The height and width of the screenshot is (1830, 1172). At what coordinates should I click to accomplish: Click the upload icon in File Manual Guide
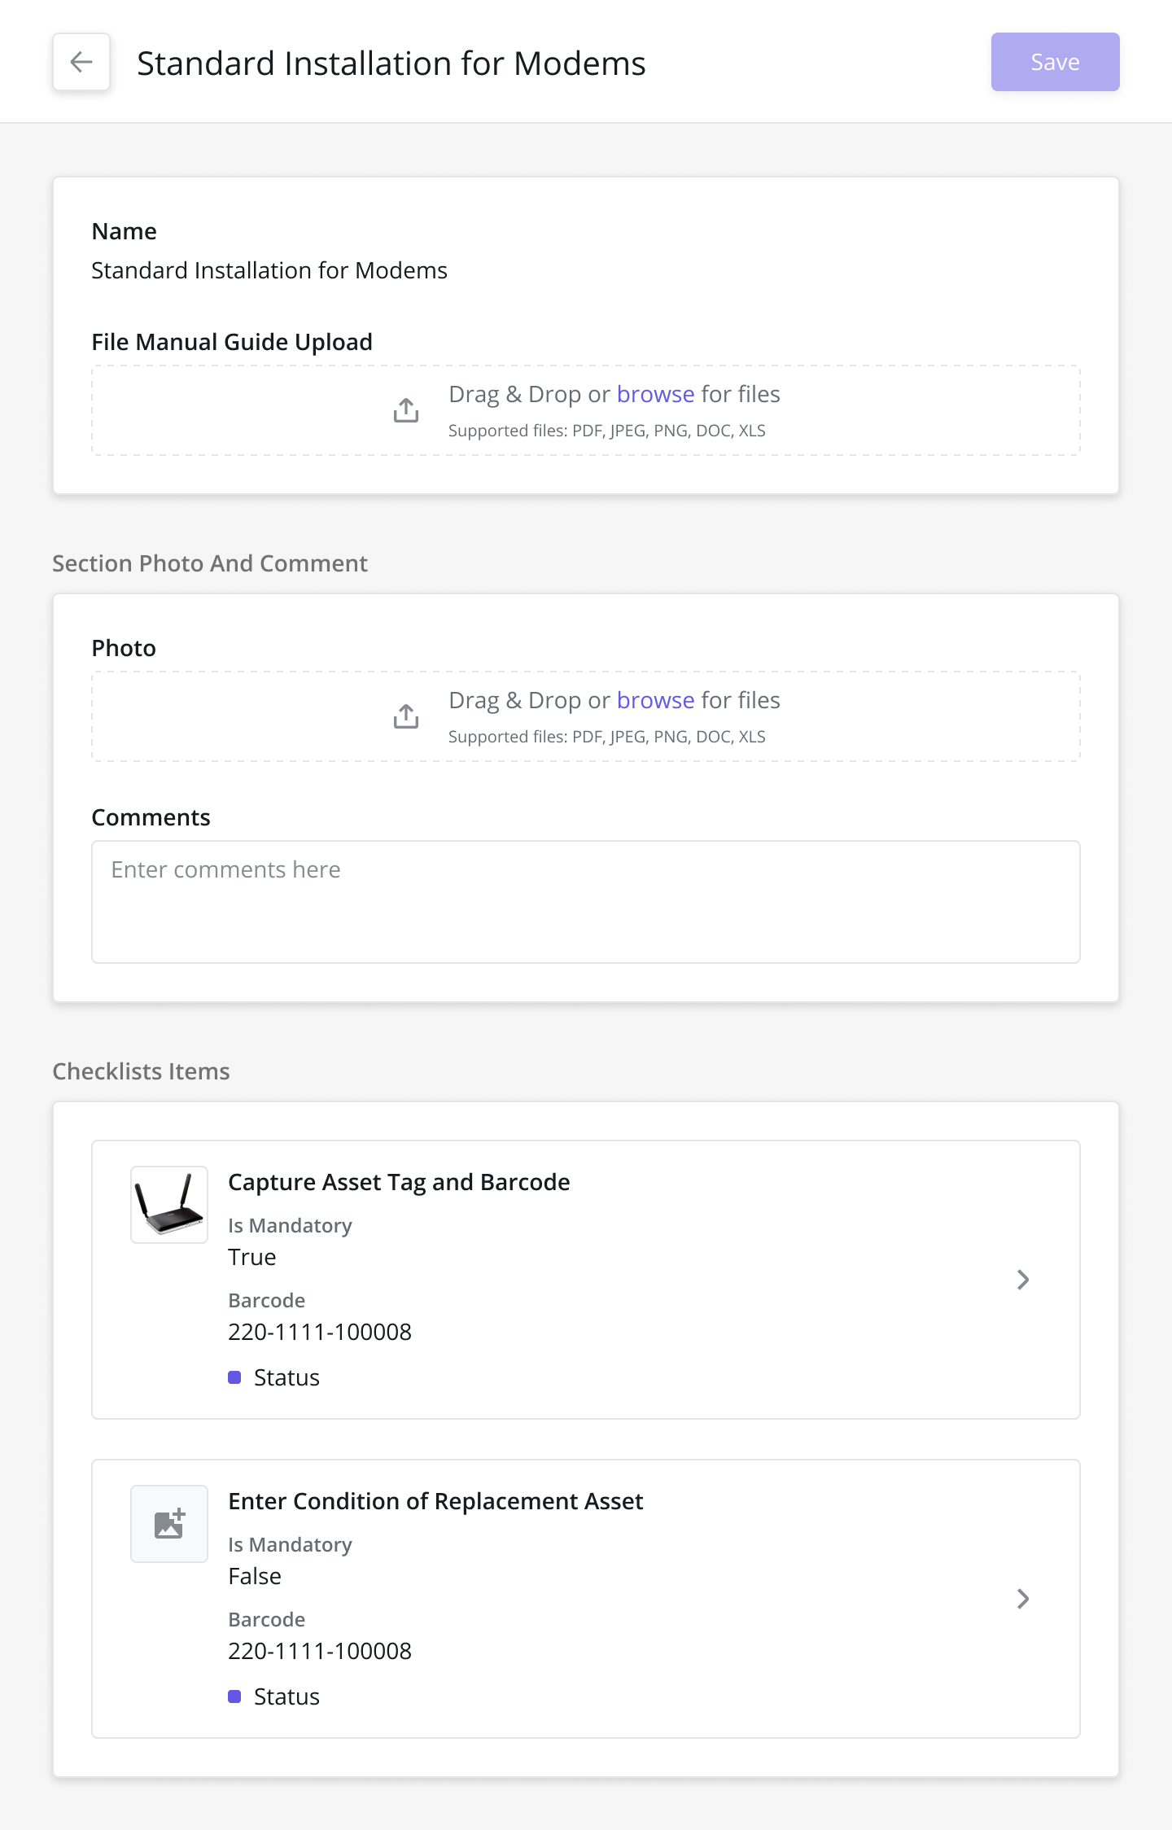point(406,410)
